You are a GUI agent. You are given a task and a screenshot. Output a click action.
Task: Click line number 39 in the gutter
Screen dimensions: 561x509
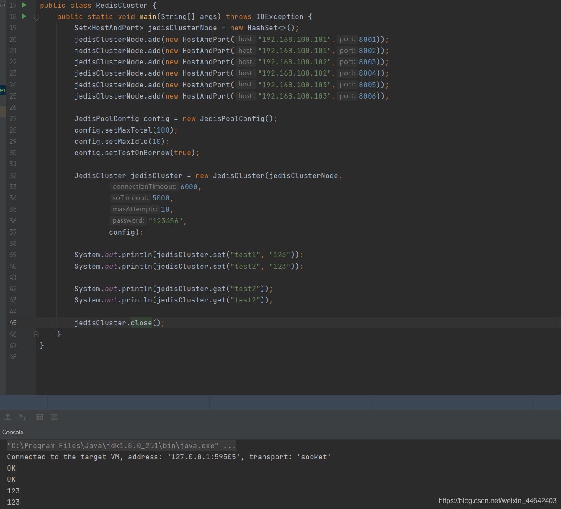13,255
